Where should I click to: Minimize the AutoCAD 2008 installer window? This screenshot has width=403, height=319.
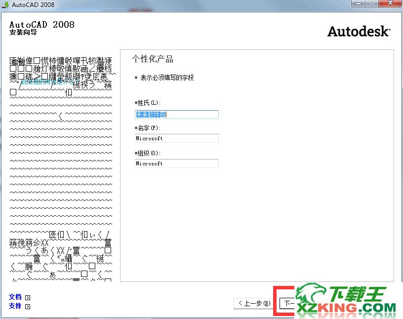click(359, 3)
